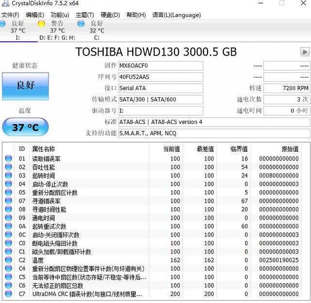Open the 帮助(H) menu
The width and height of the screenshot is (311, 303).
[x=136, y=15]
